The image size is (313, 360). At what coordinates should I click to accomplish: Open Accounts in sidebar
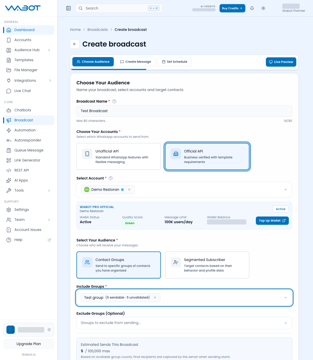pyautogui.click(x=29, y=40)
